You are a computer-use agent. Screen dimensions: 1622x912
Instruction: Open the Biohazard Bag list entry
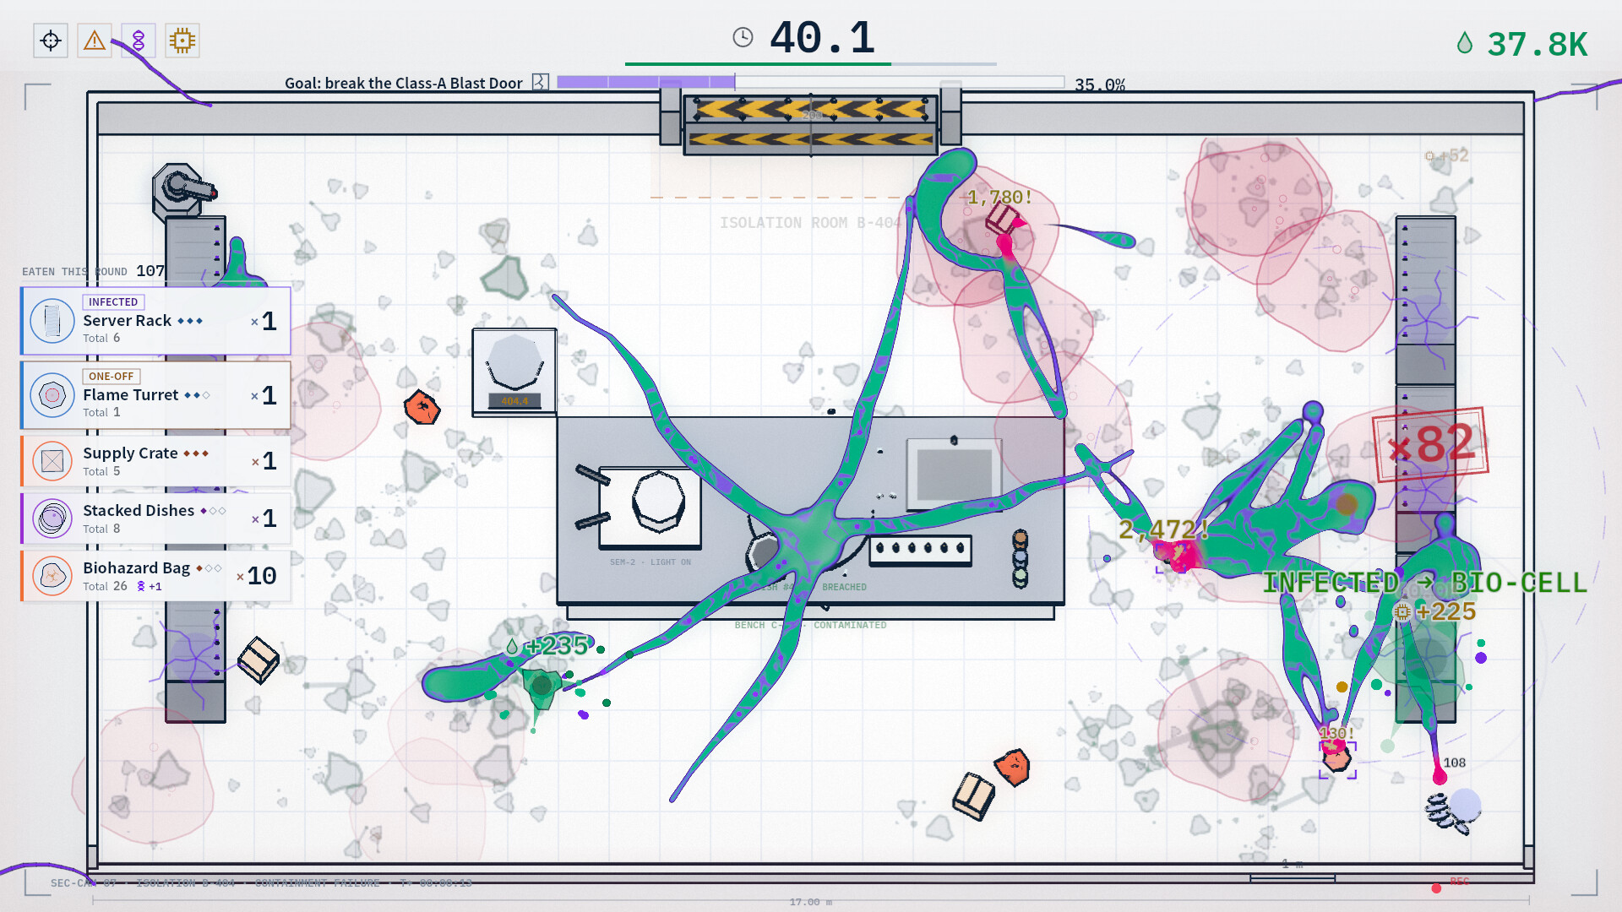156,576
